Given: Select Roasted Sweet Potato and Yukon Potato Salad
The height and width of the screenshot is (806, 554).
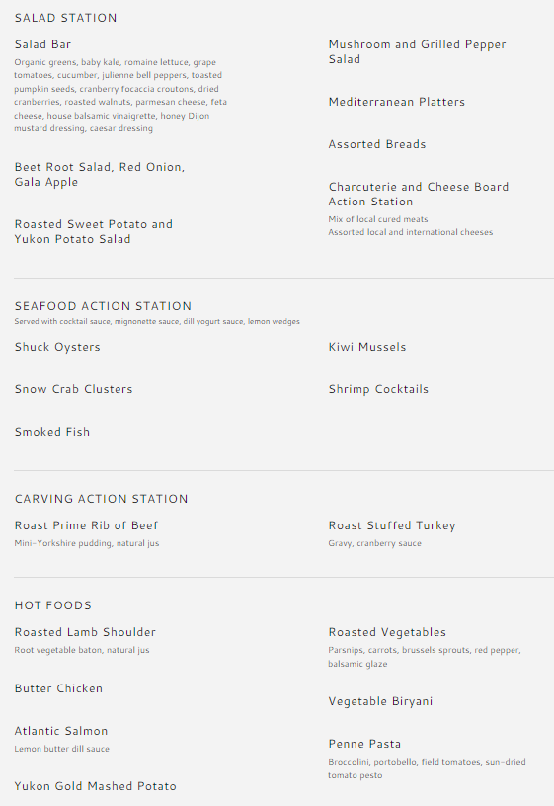Looking at the screenshot, I should pyautogui.click(x=94, y=232).
